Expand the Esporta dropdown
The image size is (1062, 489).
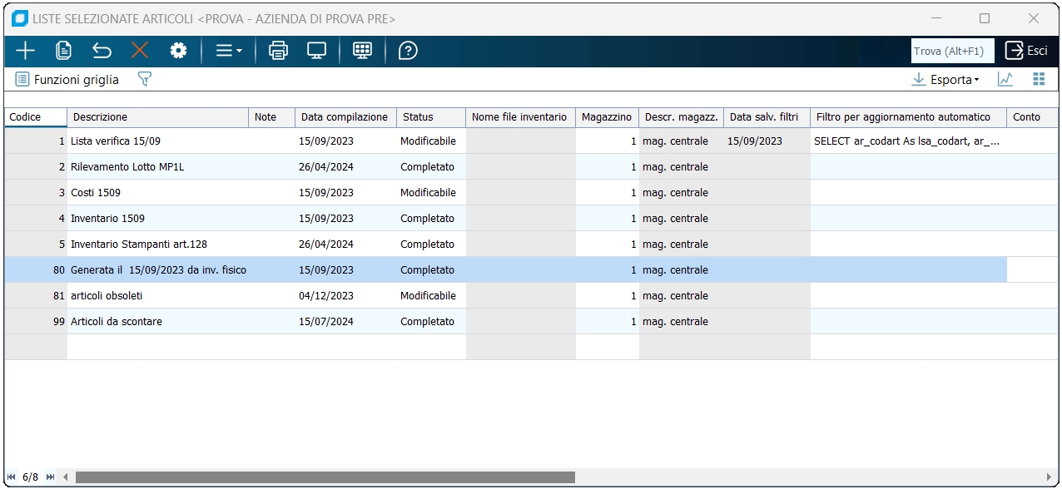[945, 80]
